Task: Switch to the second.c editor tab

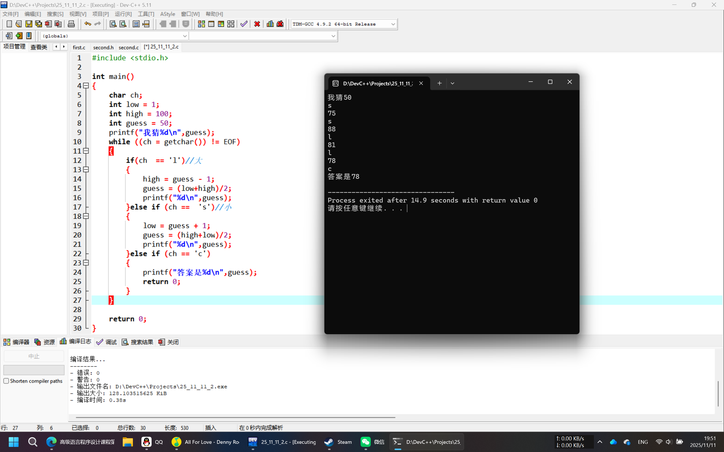Action: coord(128,47)
